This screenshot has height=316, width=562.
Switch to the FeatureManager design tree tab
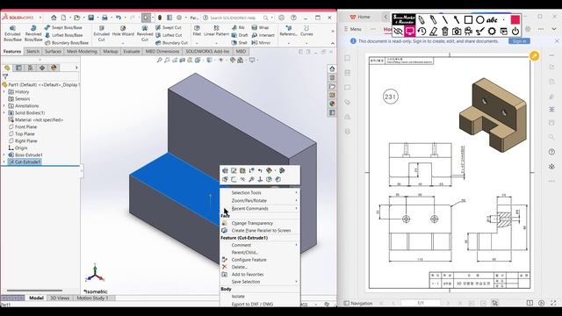point(7,68)
